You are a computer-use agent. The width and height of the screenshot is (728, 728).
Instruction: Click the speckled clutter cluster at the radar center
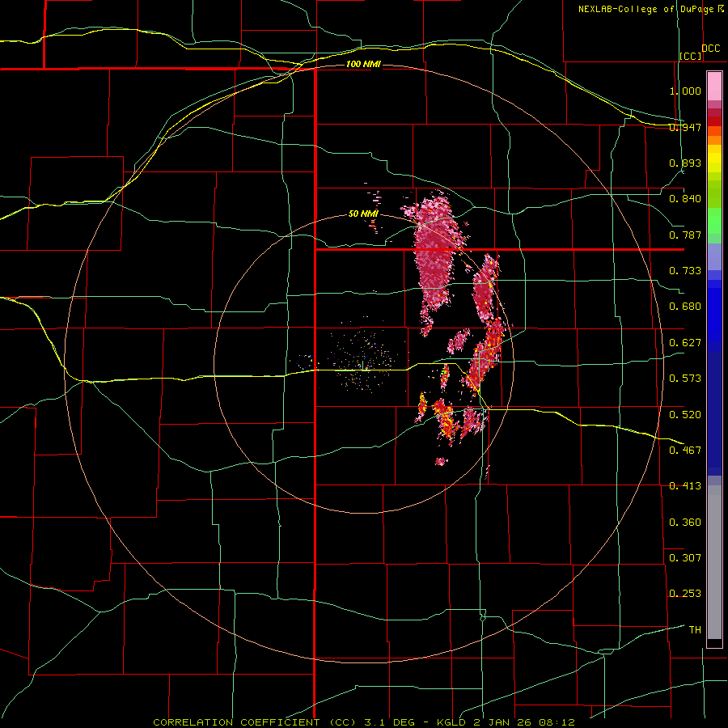[x=363, y=360]
